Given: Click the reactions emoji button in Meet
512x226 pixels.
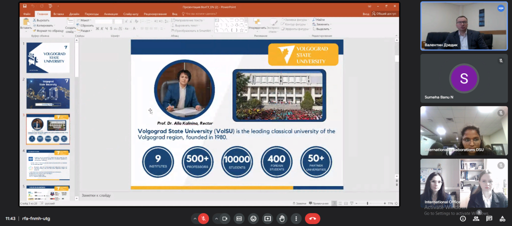Looking at the screenshot, I should [x=253, y=219].
